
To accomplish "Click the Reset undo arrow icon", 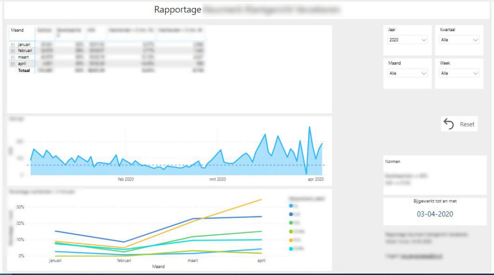I will pyautogui.click(x=449, y=124).
